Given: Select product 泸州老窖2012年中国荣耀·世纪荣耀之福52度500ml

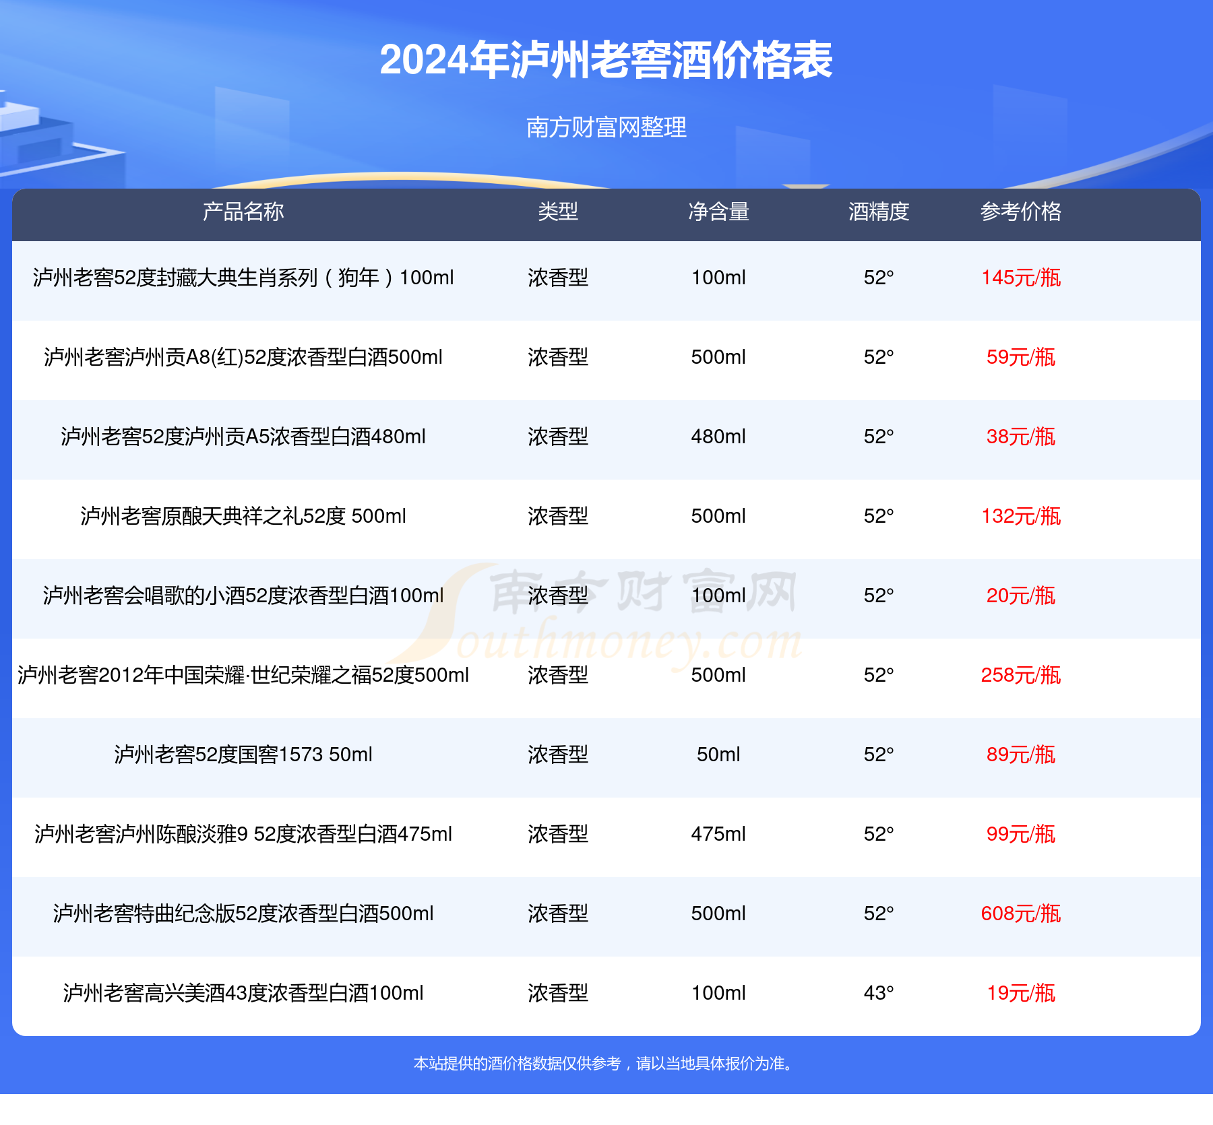Looking at the screenshot, I should [x=243, y=675].
